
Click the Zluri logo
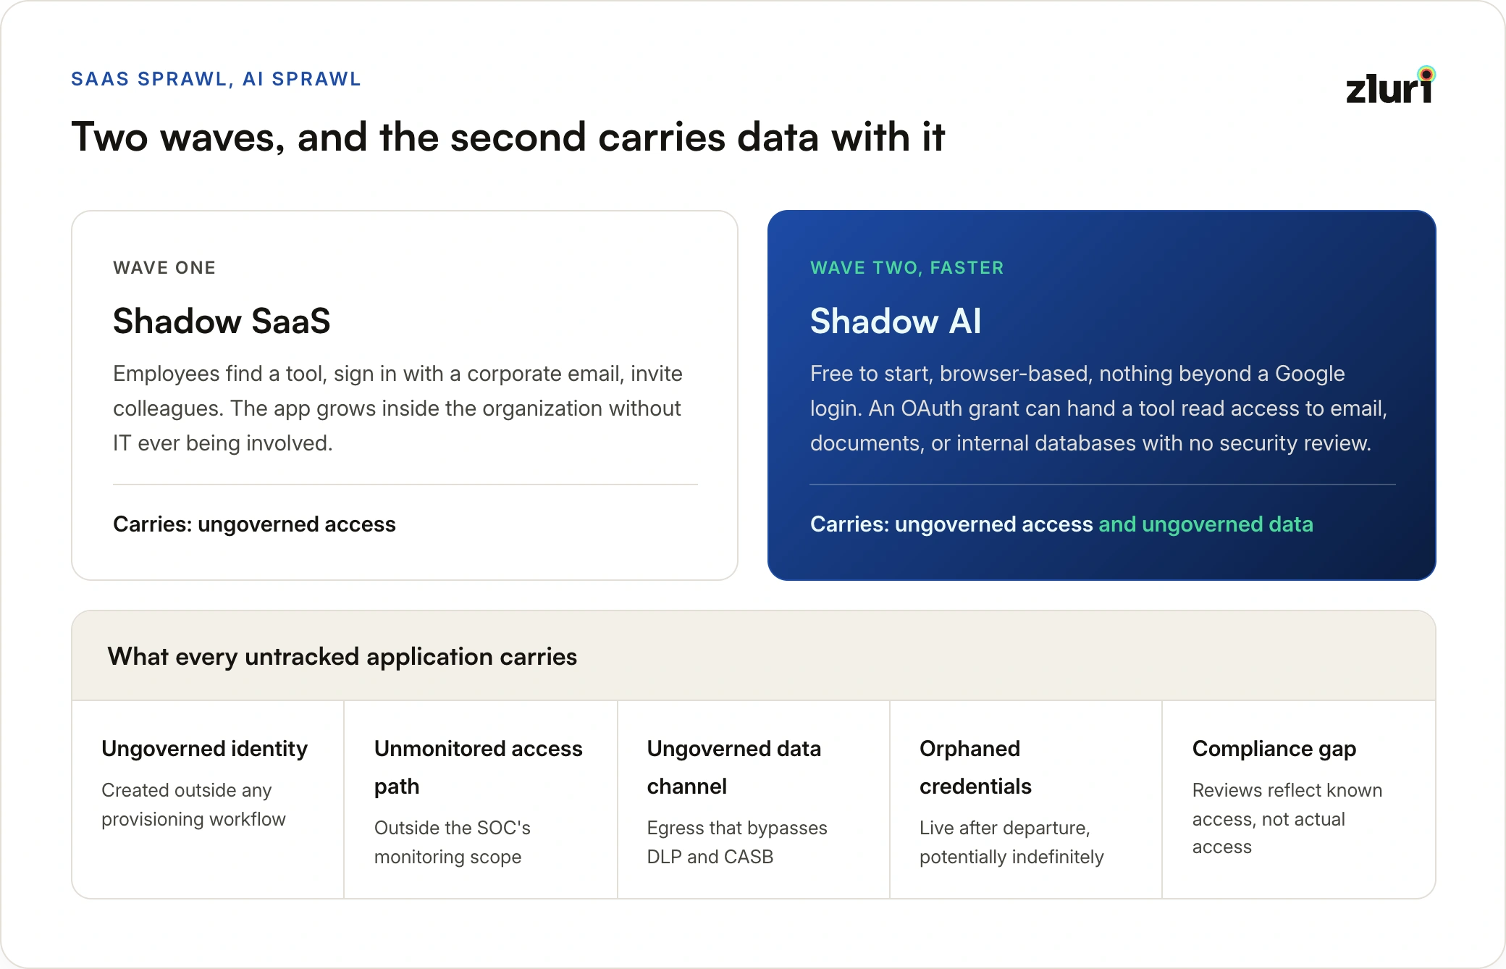[x=1390, y=85]
